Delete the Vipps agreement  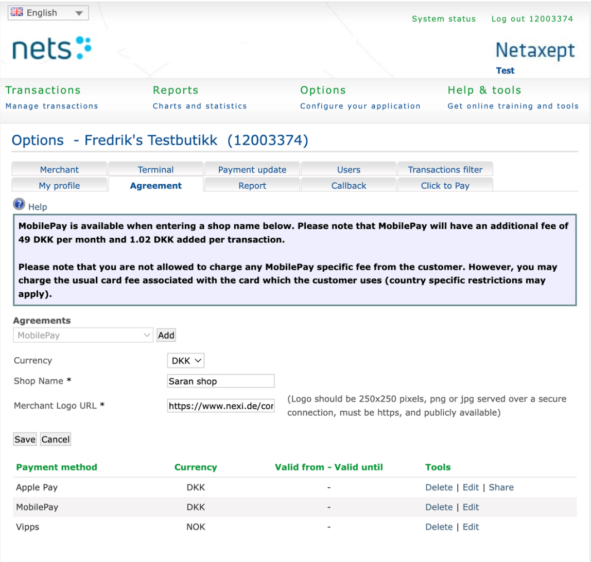(439, 526)
